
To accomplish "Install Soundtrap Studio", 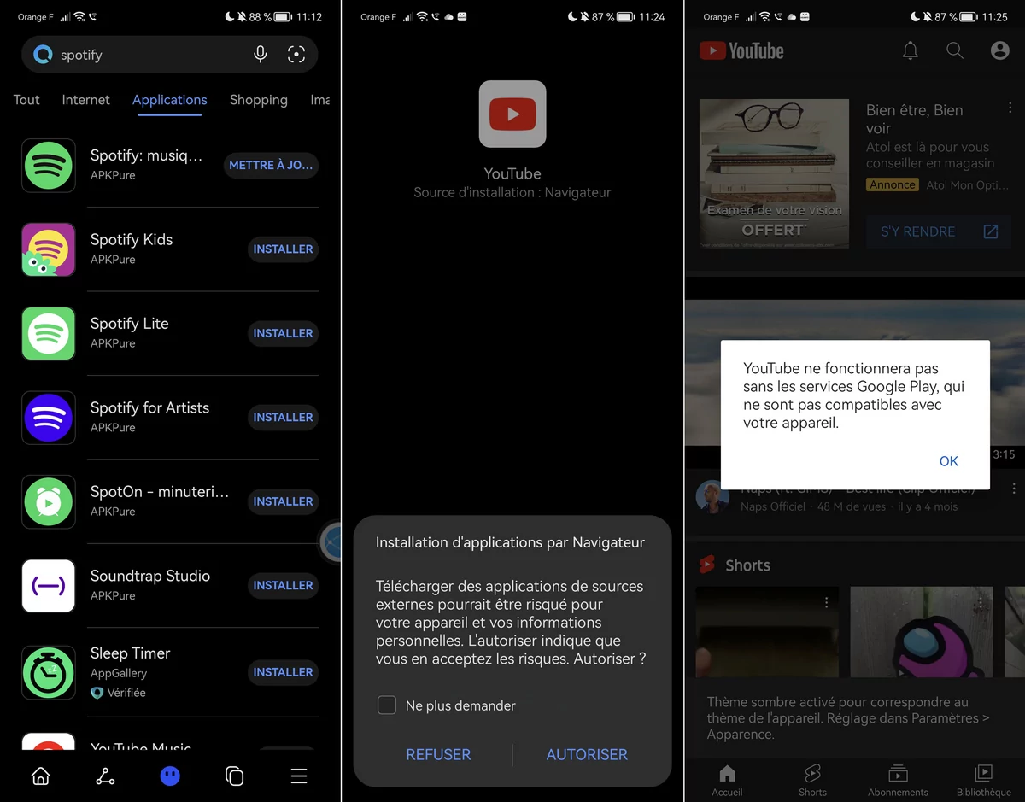I will (x=283, y=585).
